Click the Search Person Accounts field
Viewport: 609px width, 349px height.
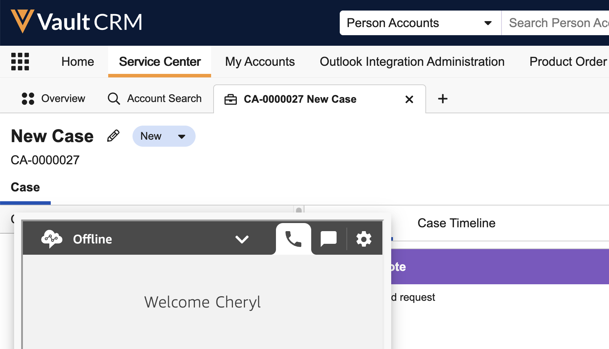coord(557,23)
